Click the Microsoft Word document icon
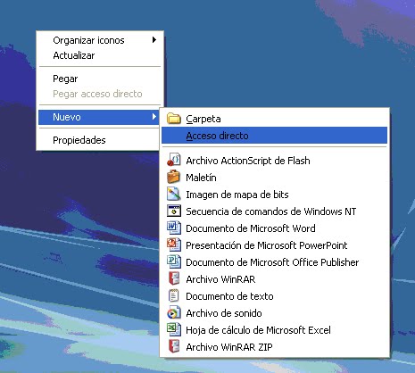This screenshot has width=415, height=373. pyautogui.click(x=174, y=228)
